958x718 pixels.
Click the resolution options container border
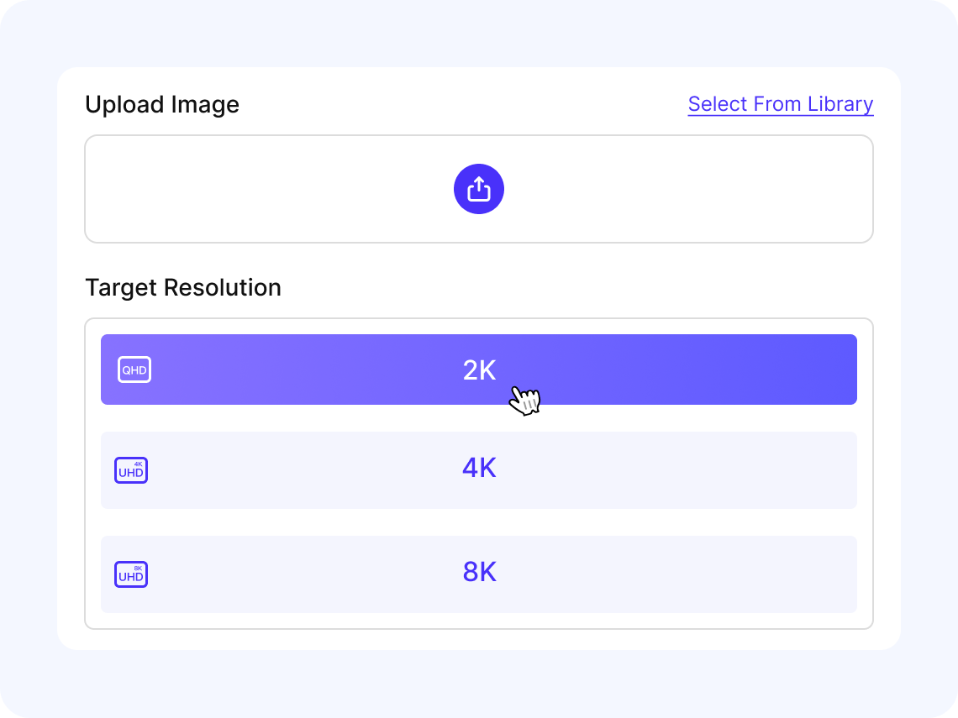click(x=478, y=318)
